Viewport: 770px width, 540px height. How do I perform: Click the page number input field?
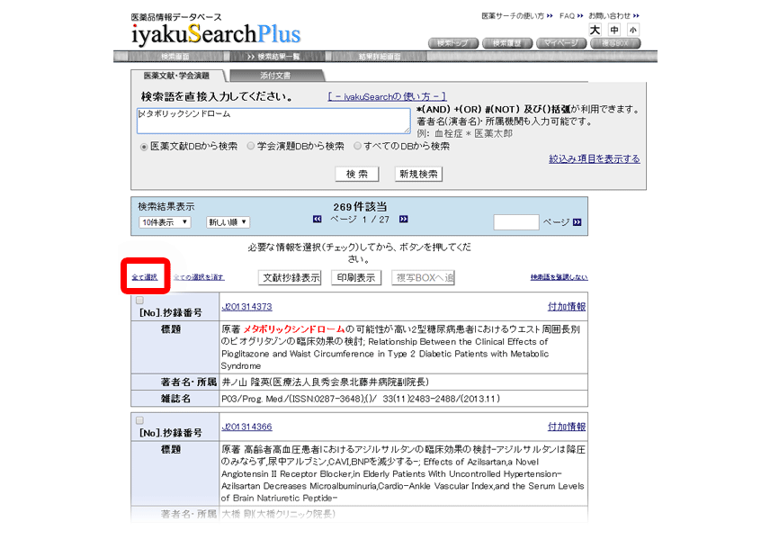[x=515, y=222]
